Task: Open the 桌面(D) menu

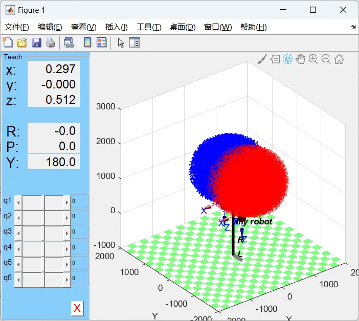Action: [x=183, y=27]
